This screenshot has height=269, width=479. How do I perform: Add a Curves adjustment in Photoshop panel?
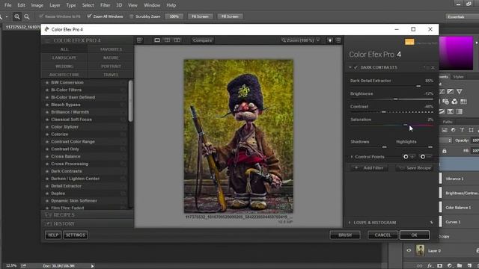(x=442, y=91)
